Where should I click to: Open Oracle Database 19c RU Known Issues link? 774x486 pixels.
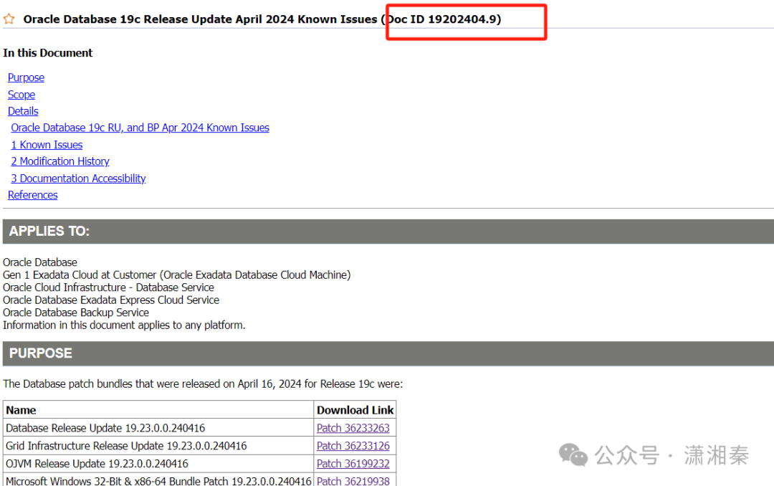coord(140,128)
